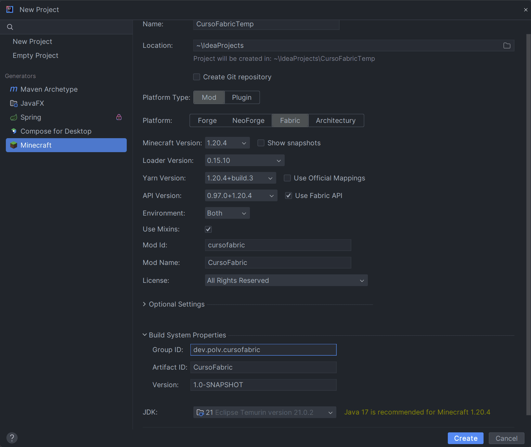Click the Mod Name field
This screenshot has width=531, height=447.
tap(278, 263)
